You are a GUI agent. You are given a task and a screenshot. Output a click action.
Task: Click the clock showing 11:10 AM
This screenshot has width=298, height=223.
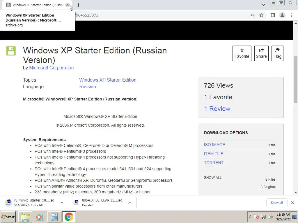[283, 217]
